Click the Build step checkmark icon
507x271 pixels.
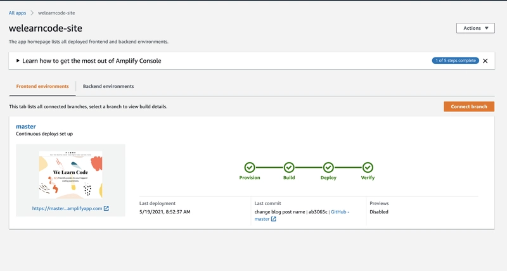click(289, 167)
